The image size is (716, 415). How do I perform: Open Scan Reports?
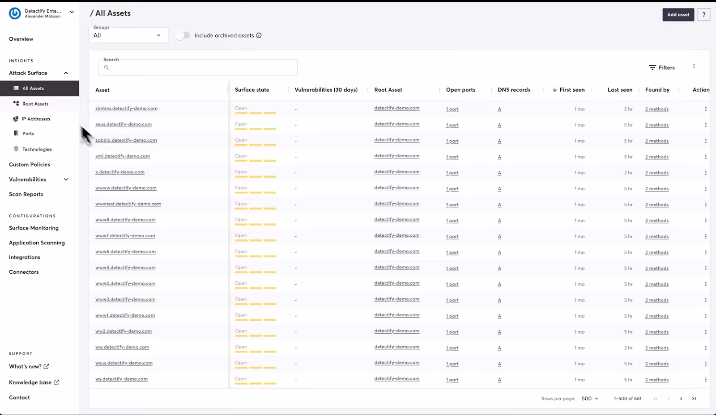(x=26, y=194)
